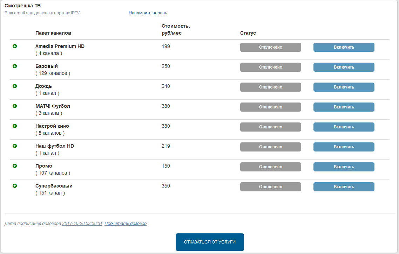Click the 129 каналов count text
Viewport: 399px width, 254px height.
coord(53,73)
